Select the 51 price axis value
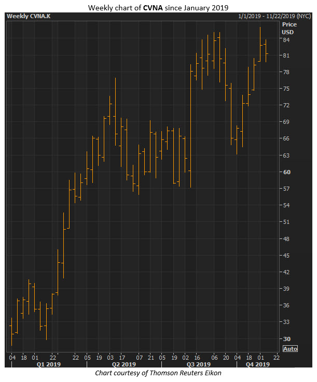 pyautogui.click(x=286, y=222)
